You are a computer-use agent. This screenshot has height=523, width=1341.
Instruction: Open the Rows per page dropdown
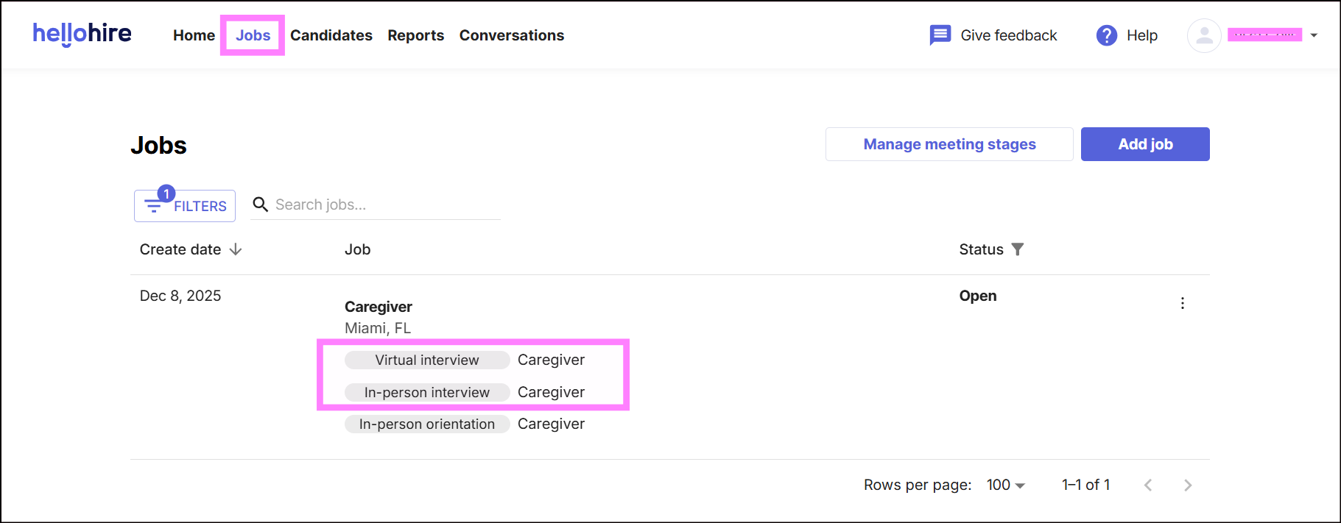click(1006, 485)
